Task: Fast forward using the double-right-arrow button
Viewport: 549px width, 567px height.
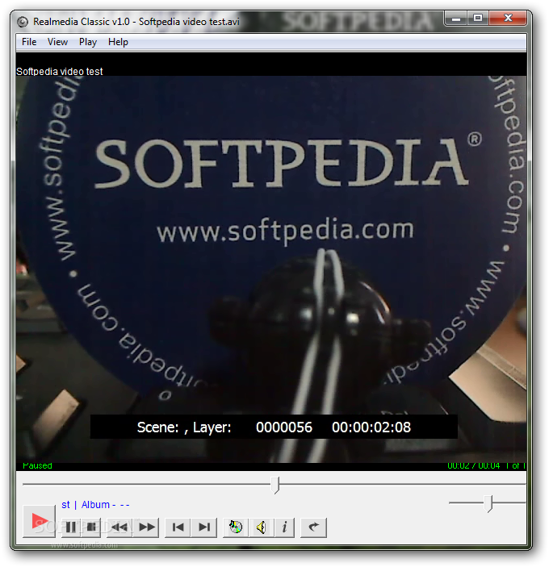Action: [146, 527]
